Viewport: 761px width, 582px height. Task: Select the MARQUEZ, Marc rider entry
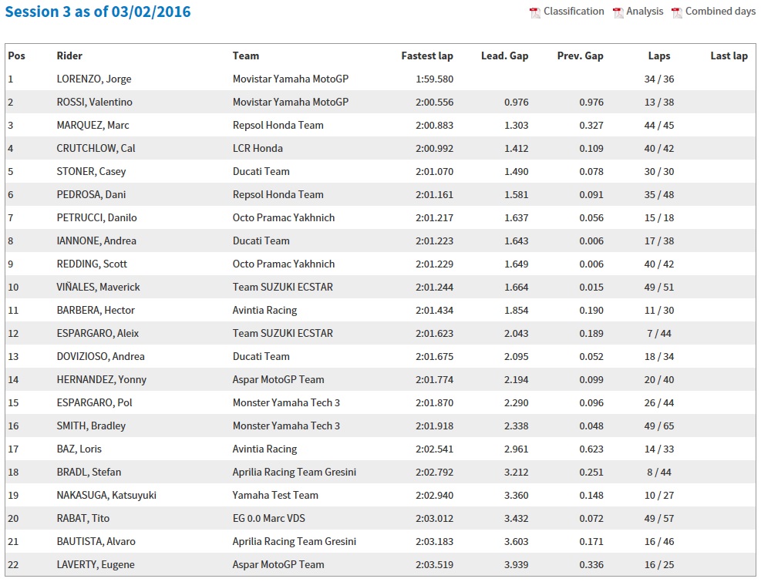[93, 125]
